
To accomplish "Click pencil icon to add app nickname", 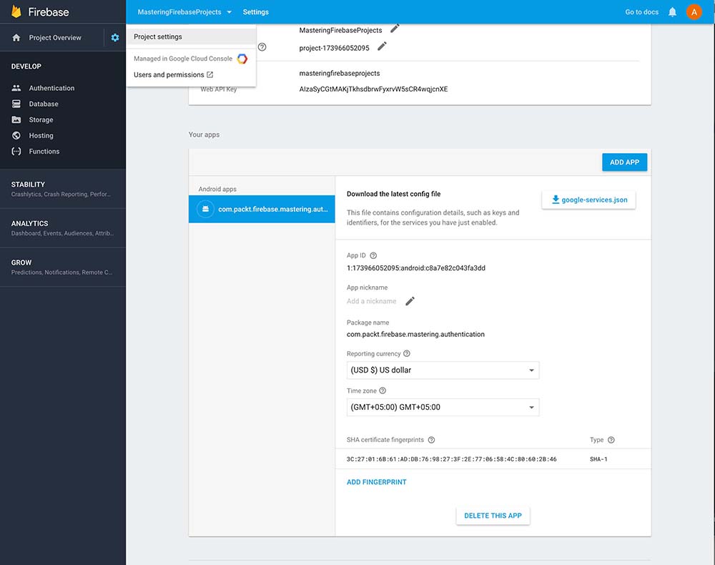I will [x=410, y=301].
